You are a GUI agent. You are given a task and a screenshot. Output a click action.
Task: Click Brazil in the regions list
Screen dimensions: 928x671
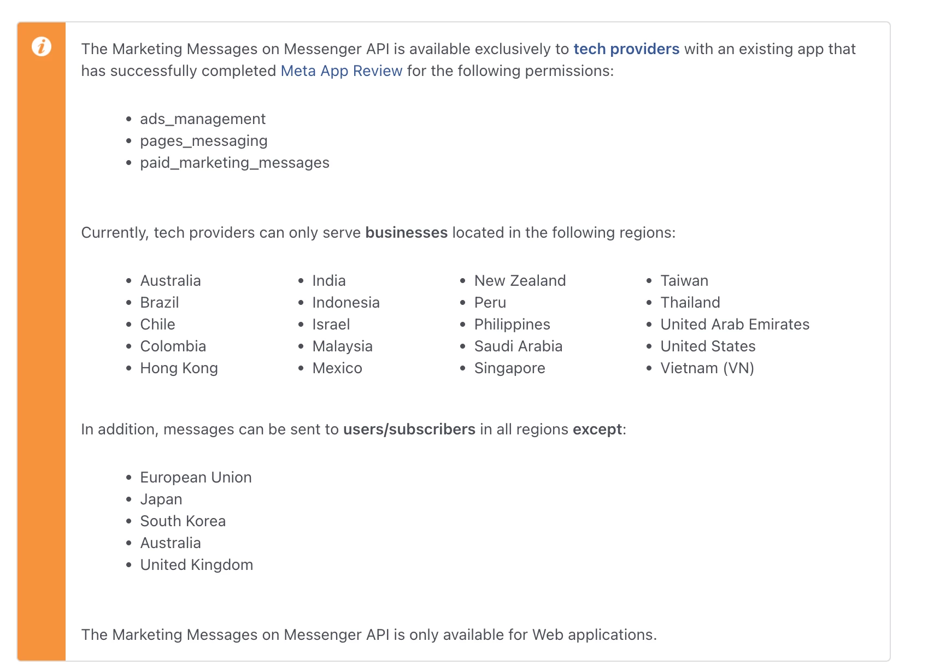[159, 303]
